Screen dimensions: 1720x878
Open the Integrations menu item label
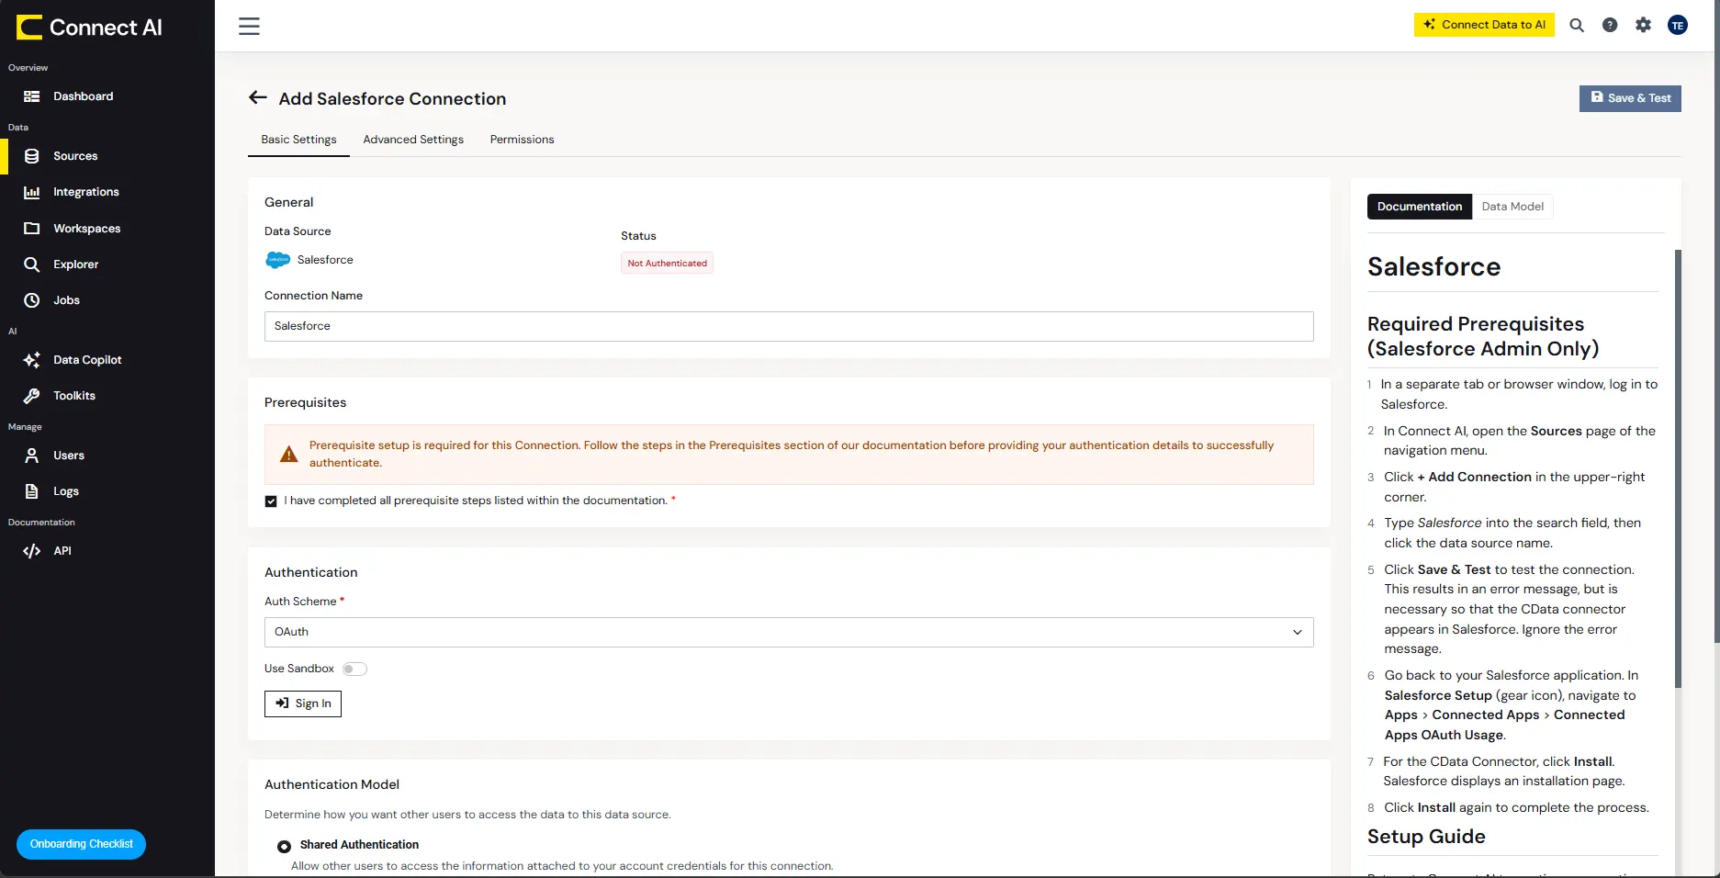(x=86, y=192)
